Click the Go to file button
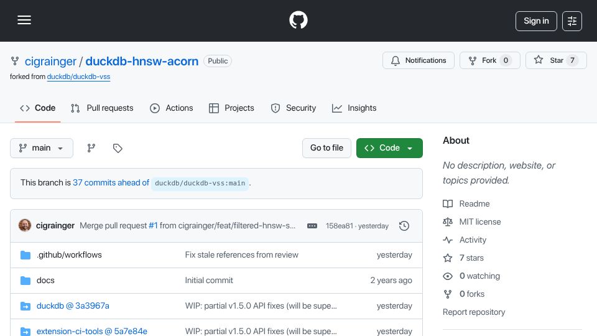This screenshot has height=336, width=597. click(x=326, y=148)
